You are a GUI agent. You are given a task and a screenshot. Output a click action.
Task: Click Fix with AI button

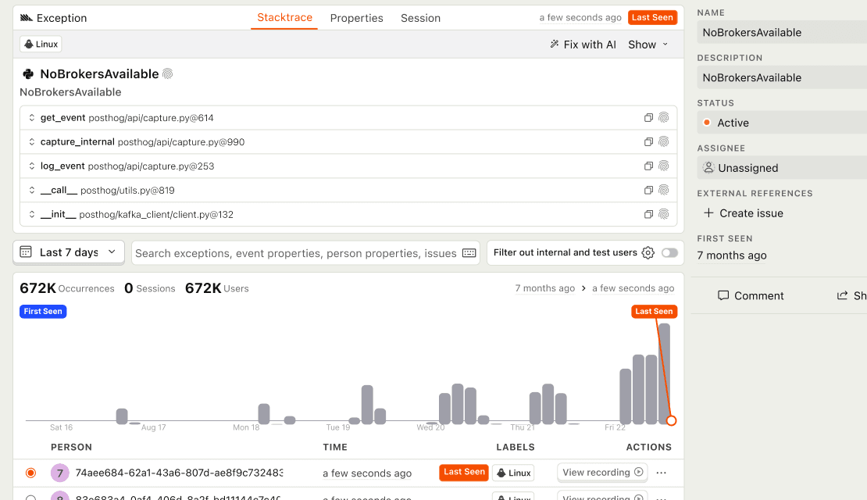click(x=583, y=45)
